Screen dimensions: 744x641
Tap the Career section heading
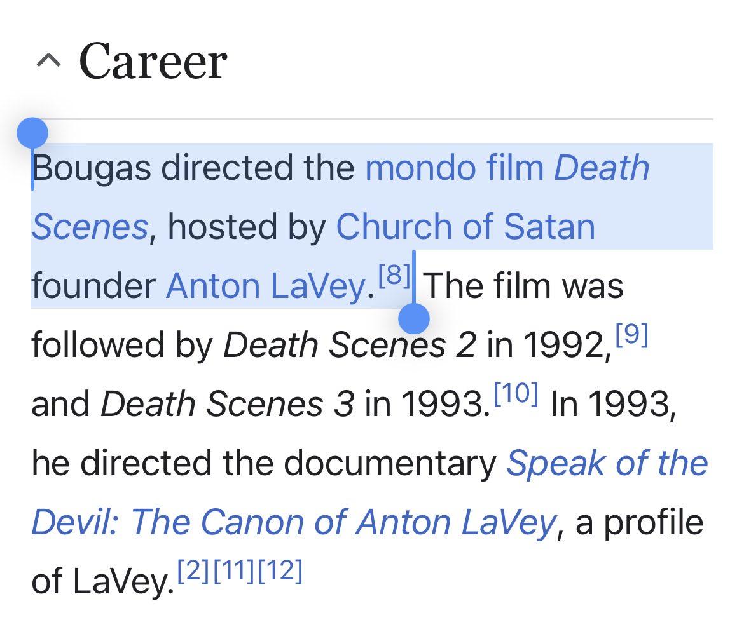[153, 61]
